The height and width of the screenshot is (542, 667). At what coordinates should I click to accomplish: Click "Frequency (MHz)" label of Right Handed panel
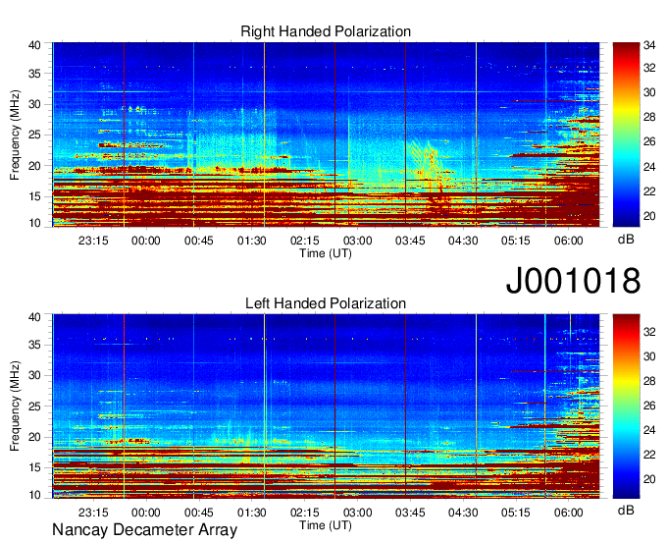(15, 135)
